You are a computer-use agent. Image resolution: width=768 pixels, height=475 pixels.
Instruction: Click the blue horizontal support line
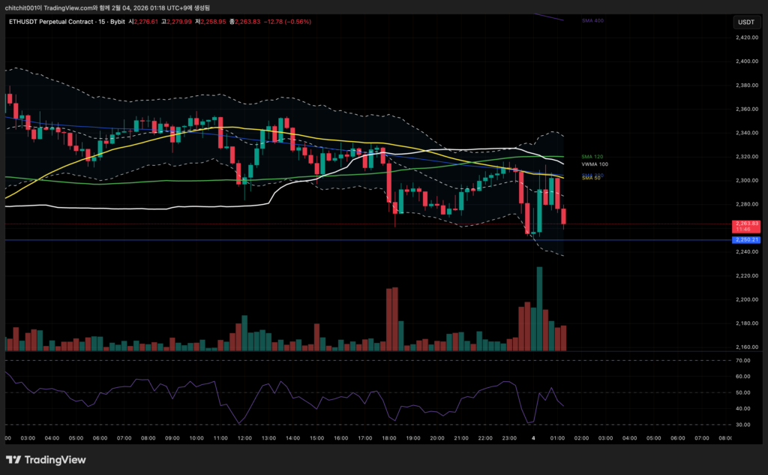(300, 240)
